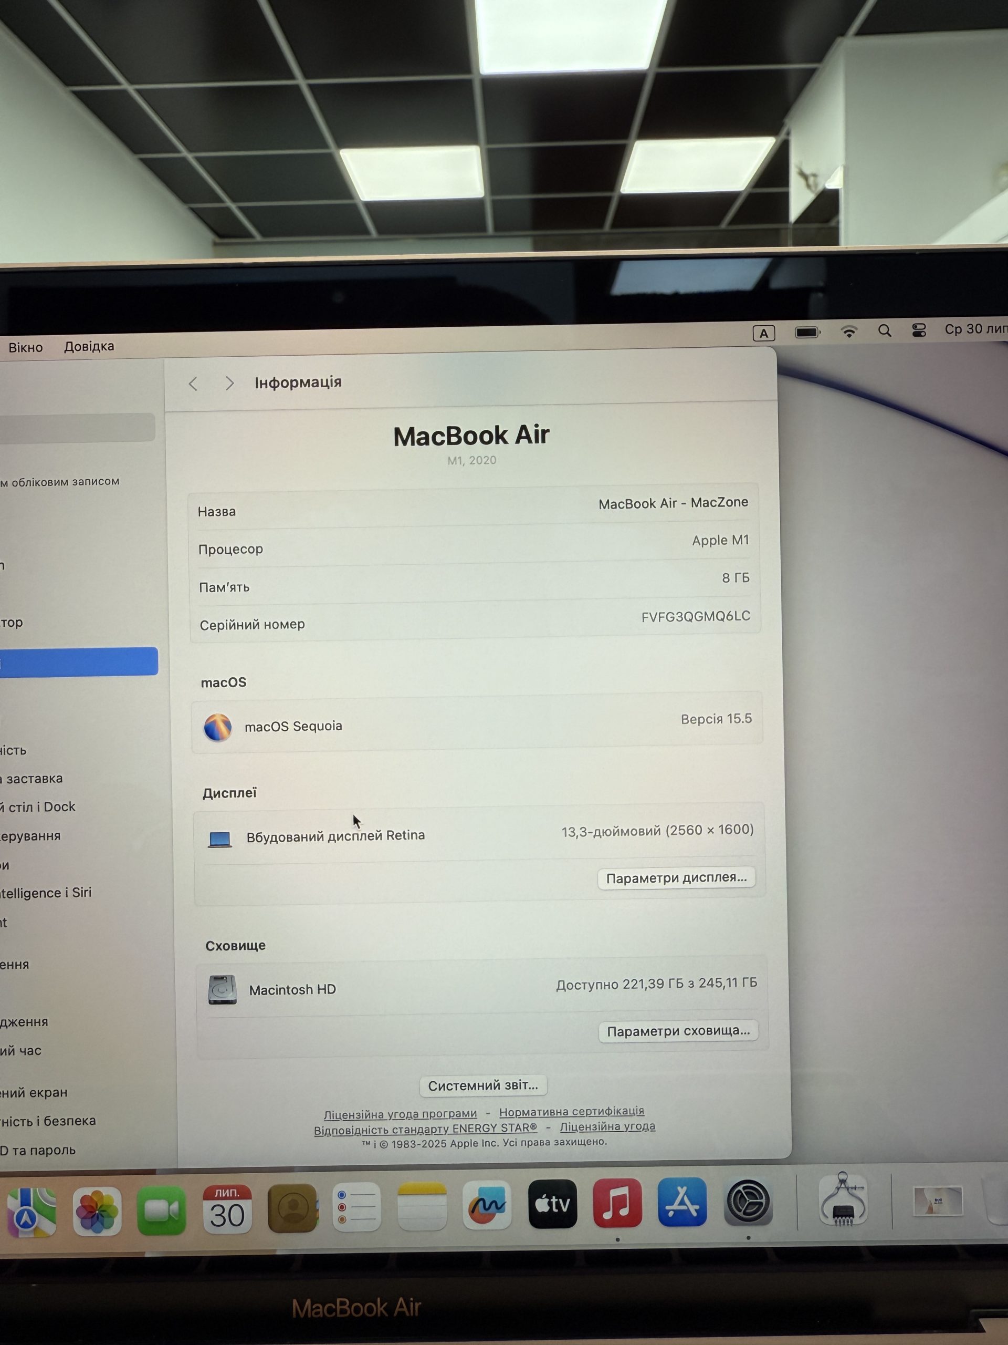Open the Ліцензійна угода link
Screen dimensions: 1008x1345
pyautogui.click(x=607, y=1126)
